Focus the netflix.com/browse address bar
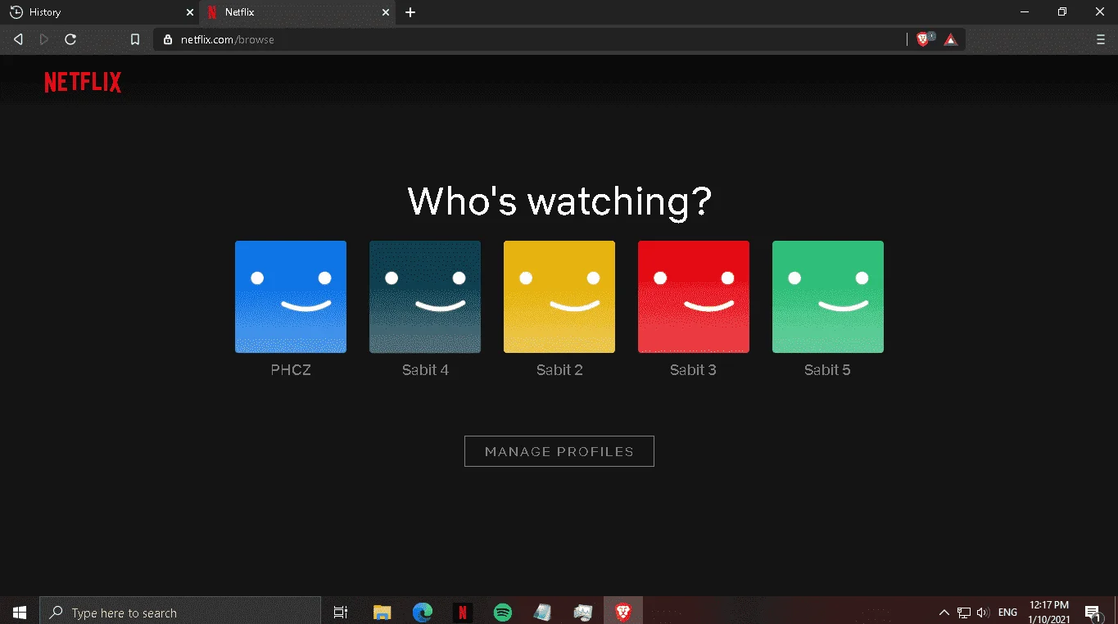This screenshot has height=624, width=1118. [x=529, y=39]
